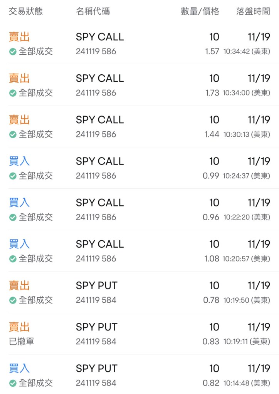Click the 已撤單 cancelled status text

click(22, 342)
